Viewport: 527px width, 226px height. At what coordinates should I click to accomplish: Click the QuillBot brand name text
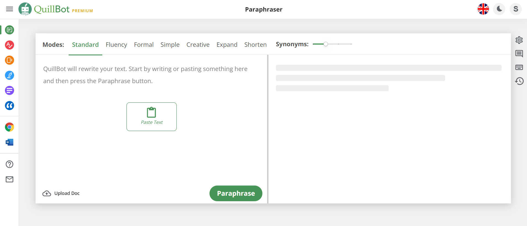coord(52,9)
